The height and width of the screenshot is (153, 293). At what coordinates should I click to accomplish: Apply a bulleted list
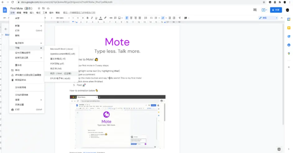[x=156, y=18]
